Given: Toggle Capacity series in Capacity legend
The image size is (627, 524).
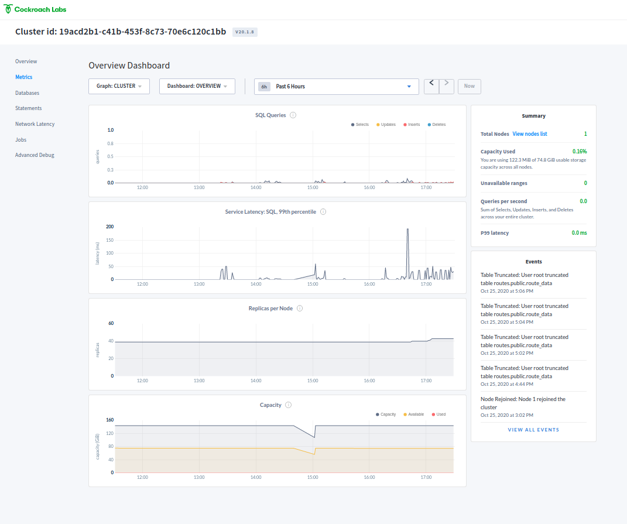Looking at the screenshot, I should pyautogui.click(x=386, y=415).
